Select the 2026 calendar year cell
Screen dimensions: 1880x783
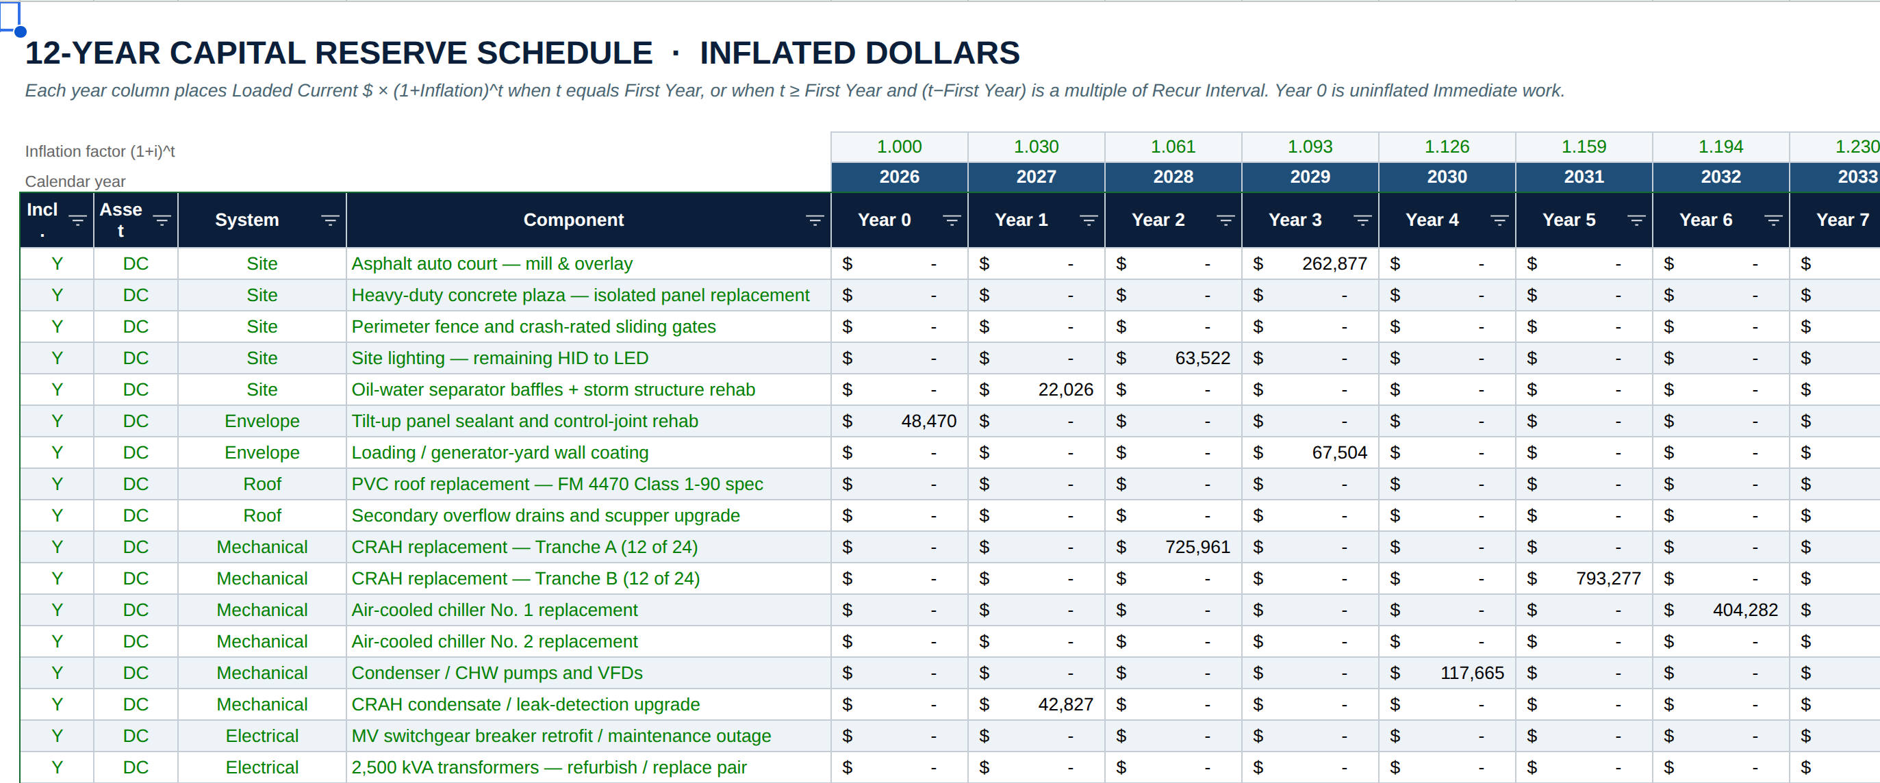[x=899, y=177]
